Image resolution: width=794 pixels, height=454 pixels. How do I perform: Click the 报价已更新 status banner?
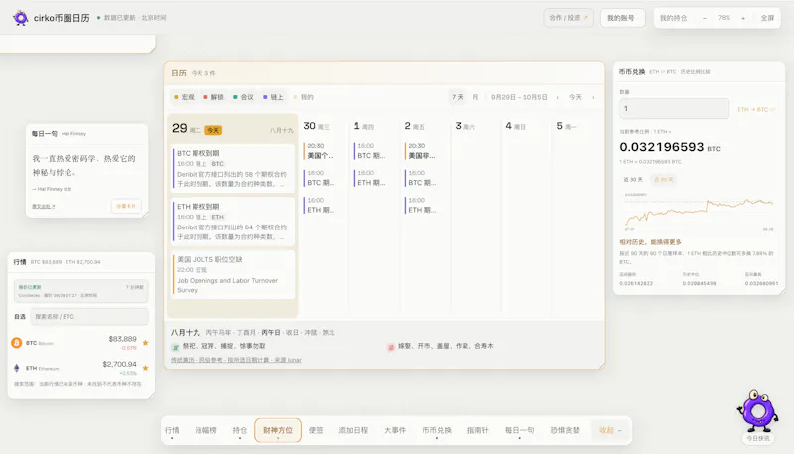[x=81, y=291]
